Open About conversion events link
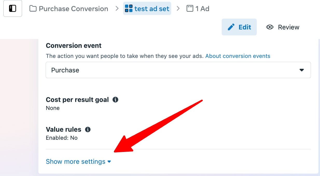The image size is (320, 176). click(x=238, y=56)
